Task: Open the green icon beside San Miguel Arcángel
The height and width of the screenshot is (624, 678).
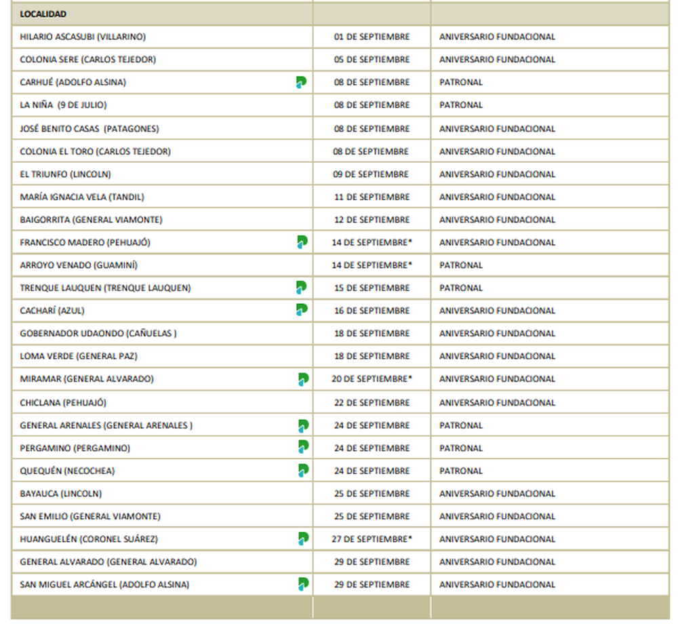Action: coord(302,584)
